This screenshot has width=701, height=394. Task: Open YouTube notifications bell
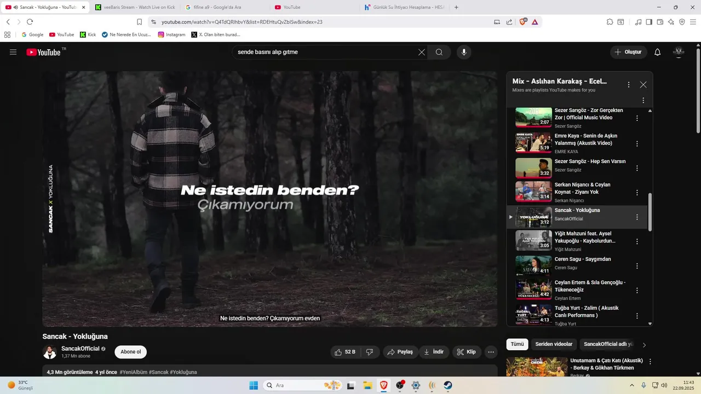pos(658,52)
